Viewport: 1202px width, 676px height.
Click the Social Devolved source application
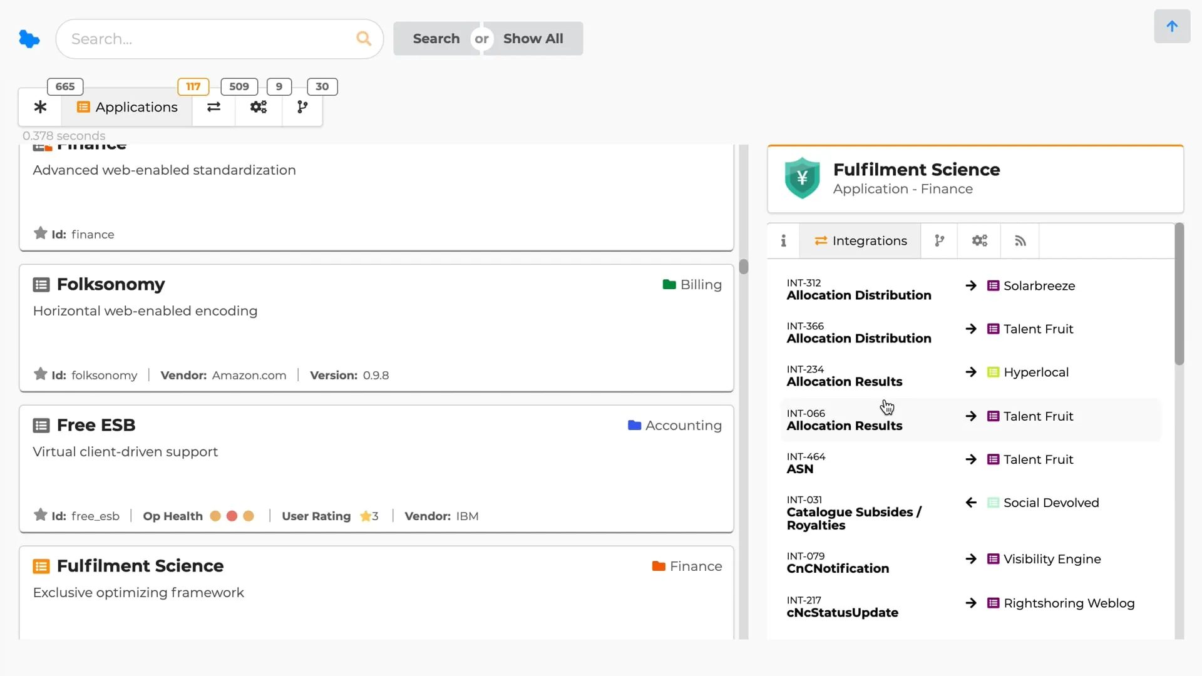click(1051, 503)
